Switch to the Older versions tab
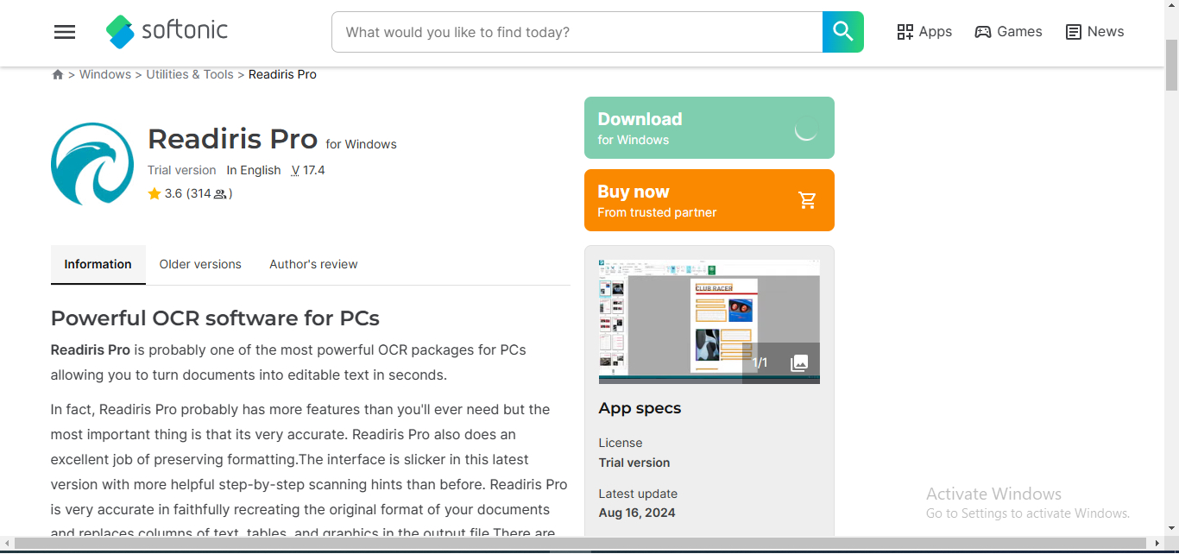Image resolution: width=1179 pixels, height=554 pixels. pyautogui.click(x=200, y=264)
